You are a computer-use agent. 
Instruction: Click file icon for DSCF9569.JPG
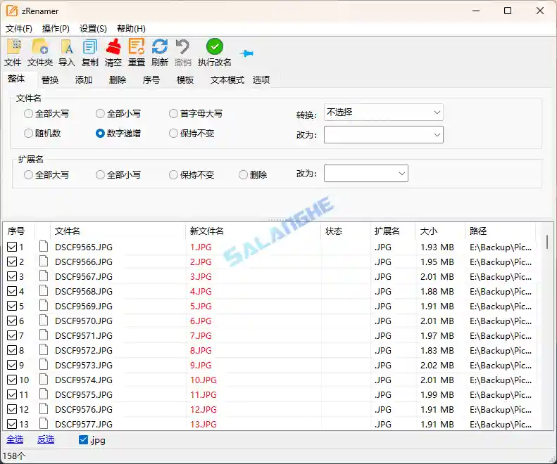click(x=44, y=305)
